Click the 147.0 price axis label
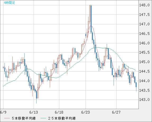 (144, 24)
